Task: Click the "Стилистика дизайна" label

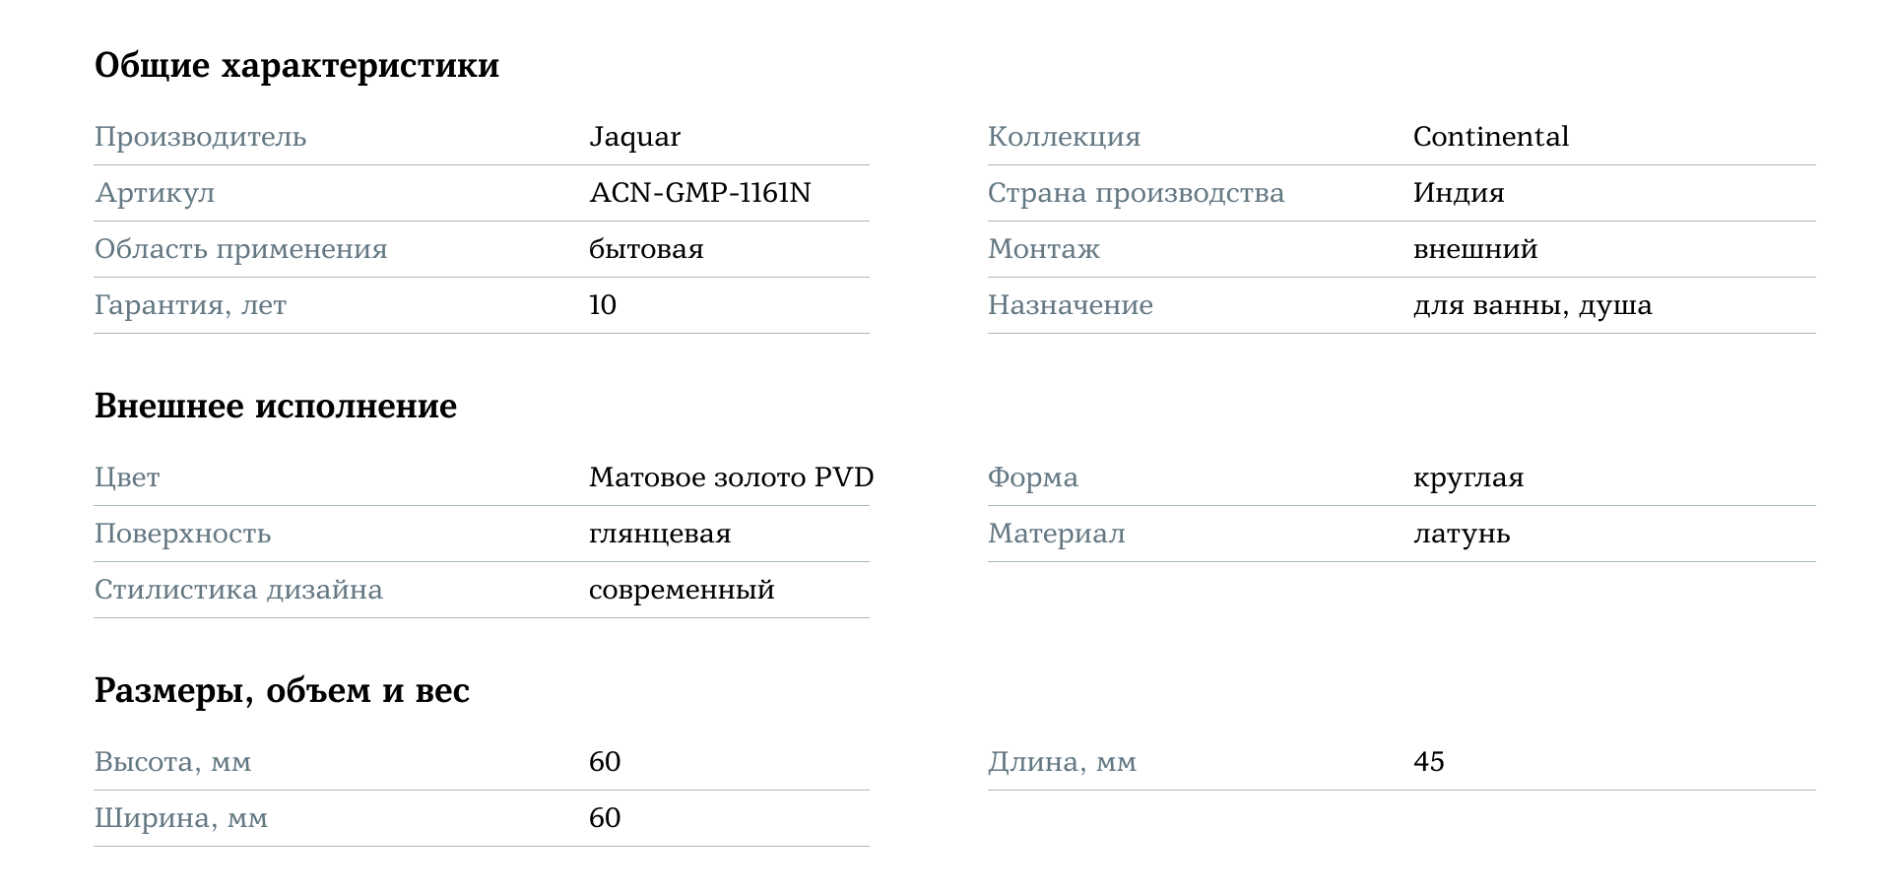Action: pos(238,590)
